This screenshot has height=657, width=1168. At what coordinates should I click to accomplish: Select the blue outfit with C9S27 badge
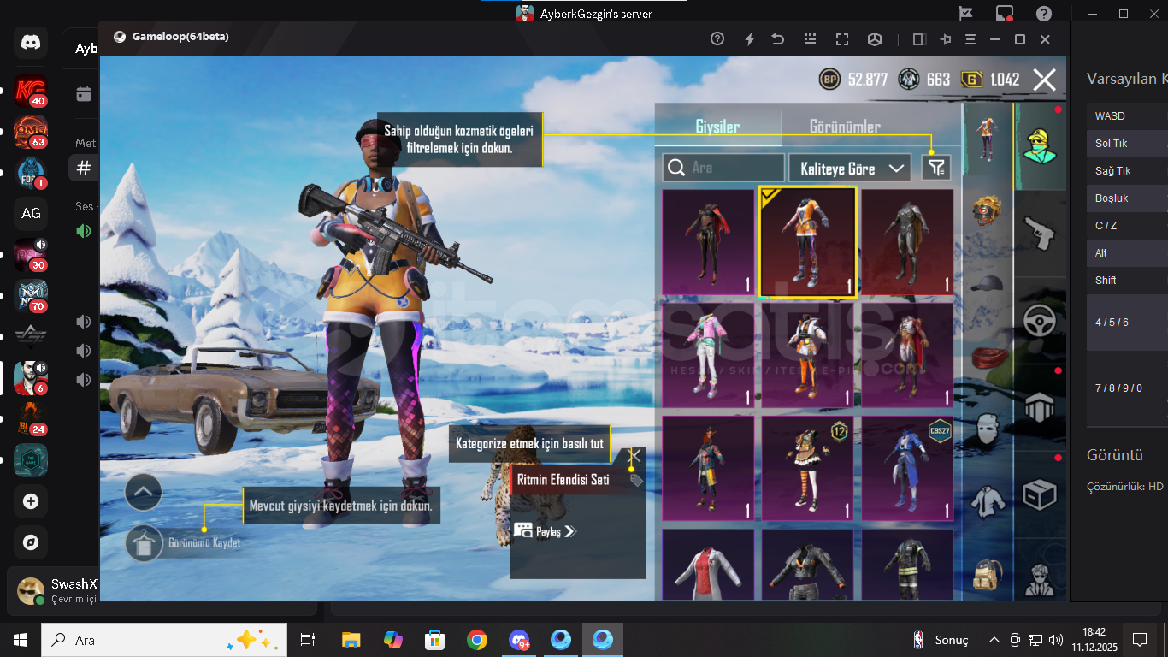[907, 468]
